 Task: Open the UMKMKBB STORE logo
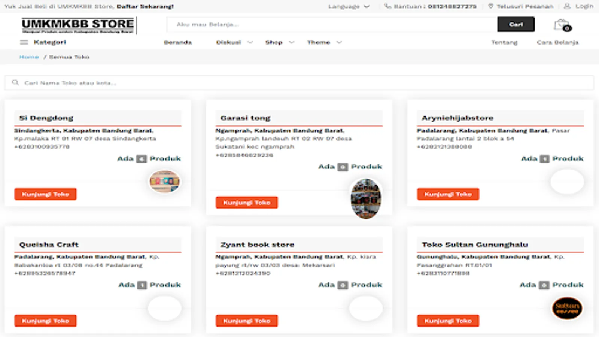(x=79, y=25)
